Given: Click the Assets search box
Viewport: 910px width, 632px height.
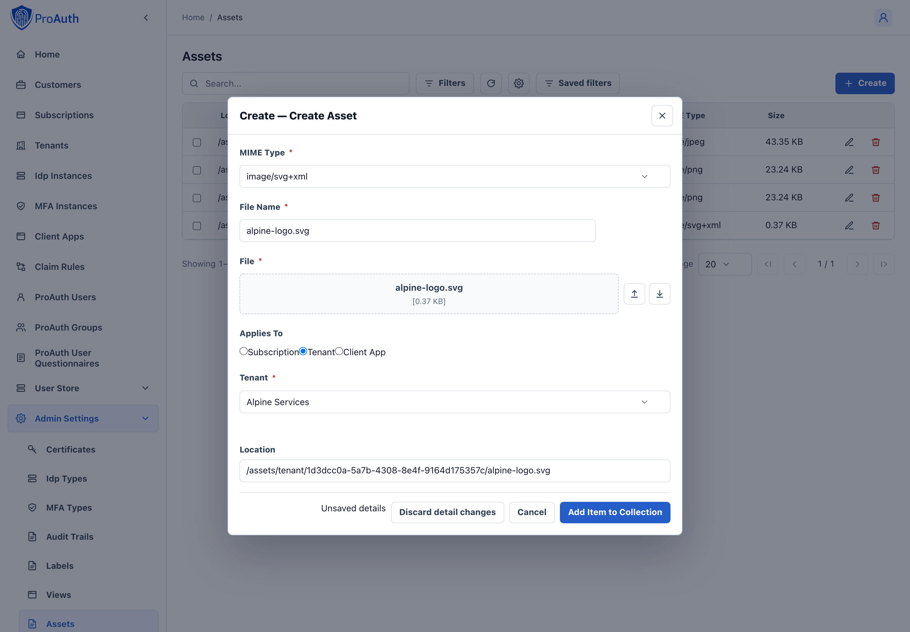Looking at the screenshot, I should tap(295, 83).
